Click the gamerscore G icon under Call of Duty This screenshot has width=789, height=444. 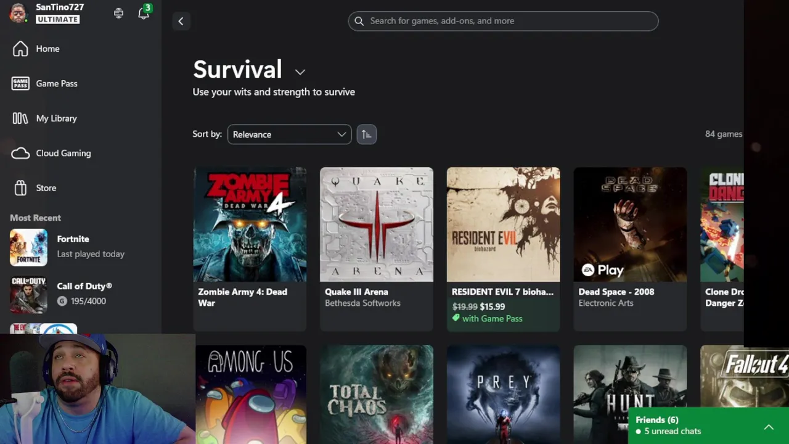click(x=62, y=301)
